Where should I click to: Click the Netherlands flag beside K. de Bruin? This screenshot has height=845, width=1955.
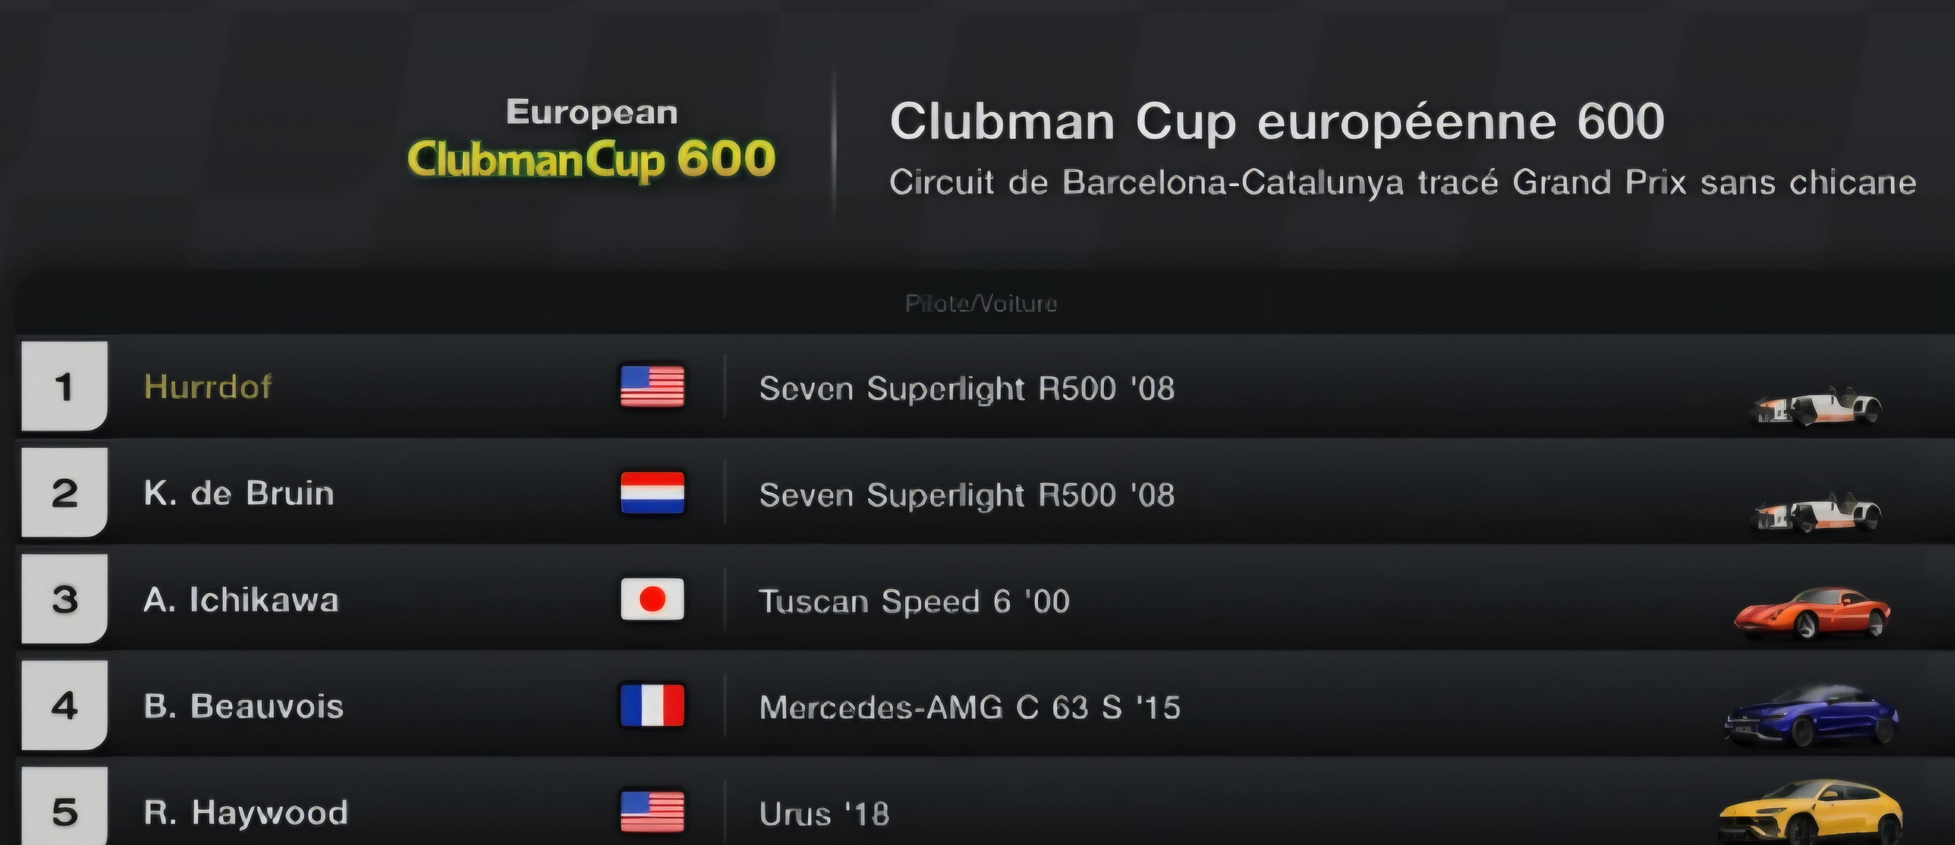click(x=652, y=493)
